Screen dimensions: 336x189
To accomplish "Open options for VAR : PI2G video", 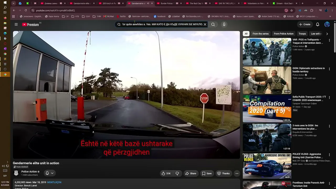I will tap(329, 40).
